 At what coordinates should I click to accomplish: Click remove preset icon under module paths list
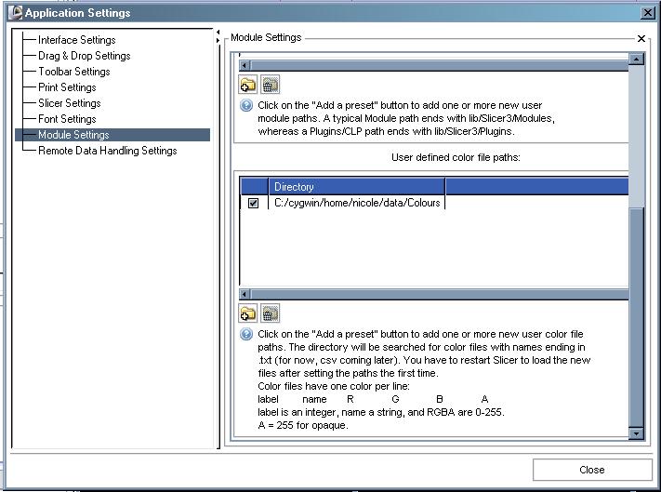tap(270, 86)
